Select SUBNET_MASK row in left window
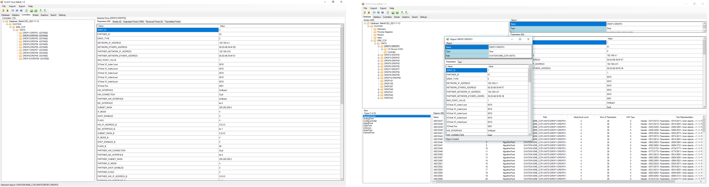 [x=218, y=107]
